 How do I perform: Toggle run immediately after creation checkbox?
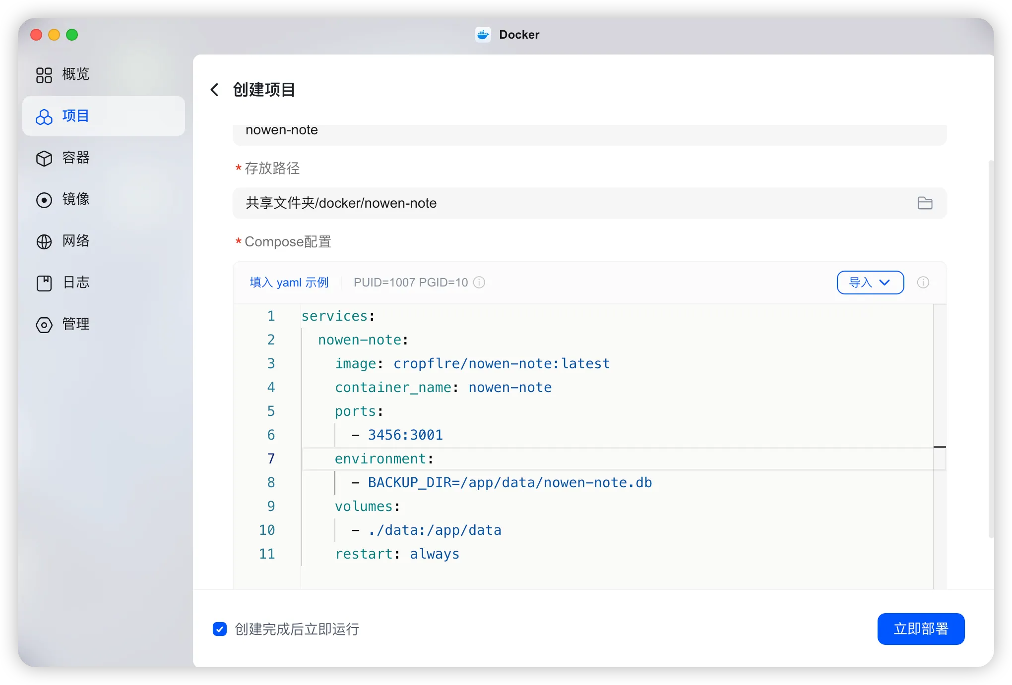pos(220,628)
